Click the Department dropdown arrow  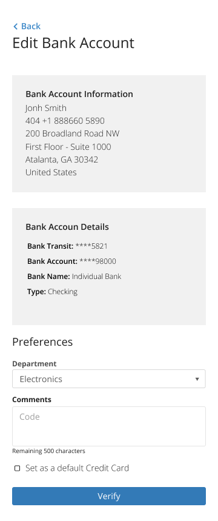[197, 379]
